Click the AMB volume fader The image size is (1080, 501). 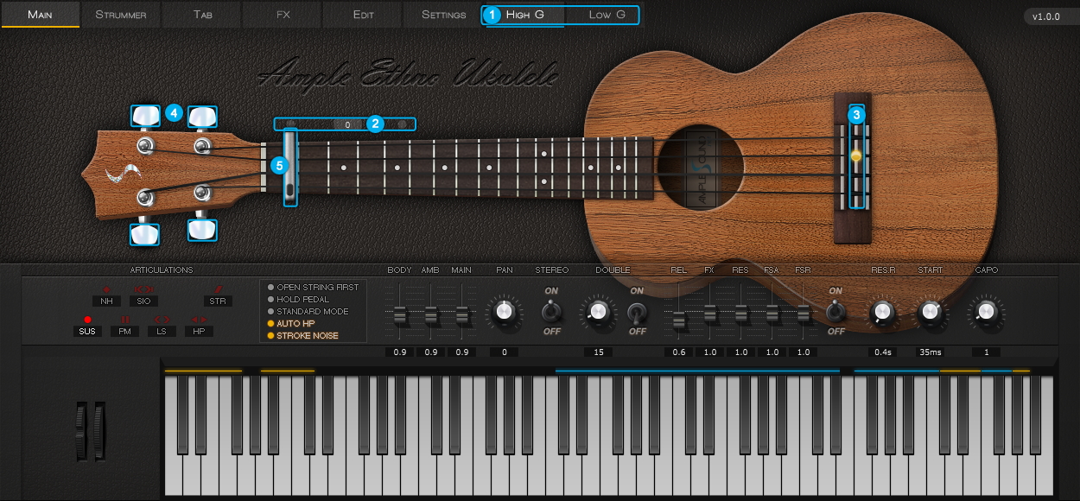pos(430,315)
